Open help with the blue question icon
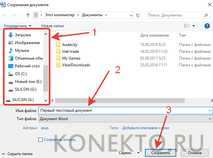213x158 pixels. click(207, 26)
